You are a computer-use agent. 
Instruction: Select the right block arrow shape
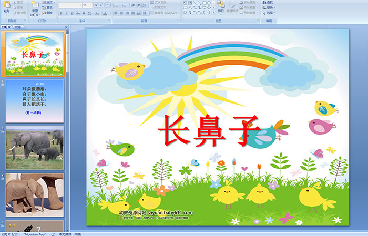pyautogui.click(x=204, y=8)
